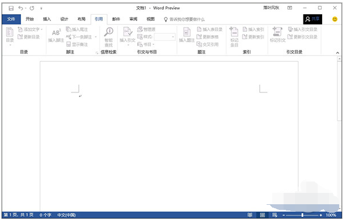Click 更新表格 in the 题注 group
346x219 pixels.
click(x=208, y=37)
